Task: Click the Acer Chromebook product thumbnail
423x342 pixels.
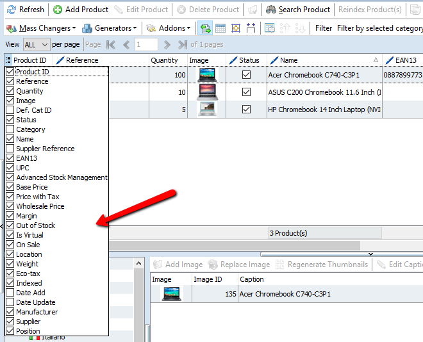Action: pyautogui.click(x=208, y=75)
